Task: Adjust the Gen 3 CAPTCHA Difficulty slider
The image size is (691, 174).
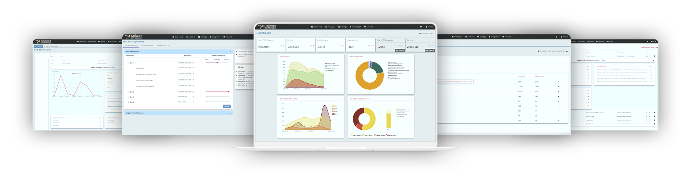Action: point(217,97)
